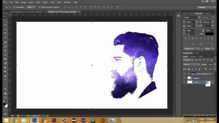Toggle the Auto-Select checkbox
Screen dimensions: 219x123
click(x=14, y=7)
